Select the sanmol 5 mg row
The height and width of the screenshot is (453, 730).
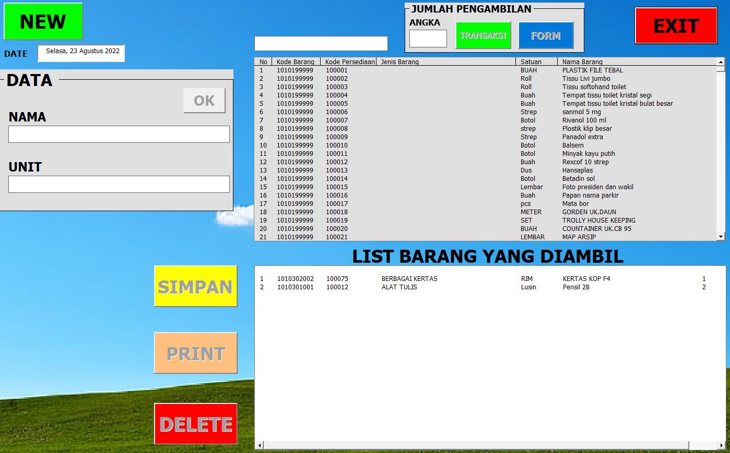(x=486, y=112)
